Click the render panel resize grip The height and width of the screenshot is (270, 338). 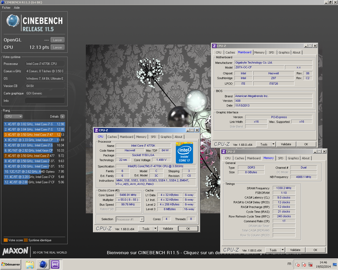[70, 134]
